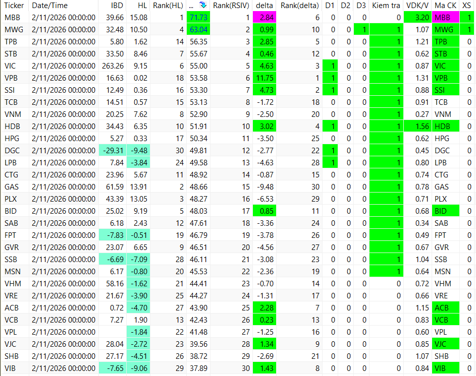Click the D1 column header
The width and height of the screenshot is (476, 376).
330,6
